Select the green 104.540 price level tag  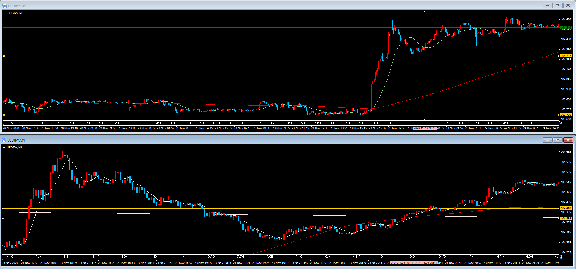[566, 28]
